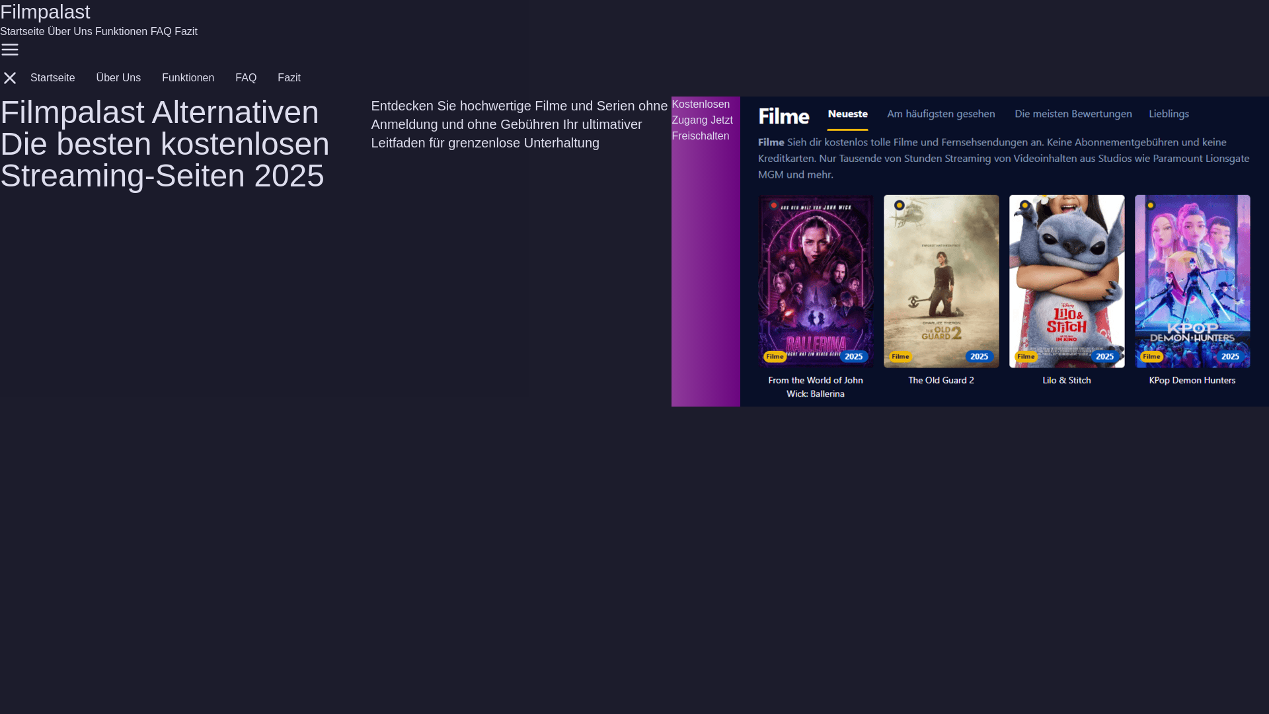This screenshot has height=714, width=1269.
Task: Open the KPop Demon Hunters poster
Action: [1192, 281]
